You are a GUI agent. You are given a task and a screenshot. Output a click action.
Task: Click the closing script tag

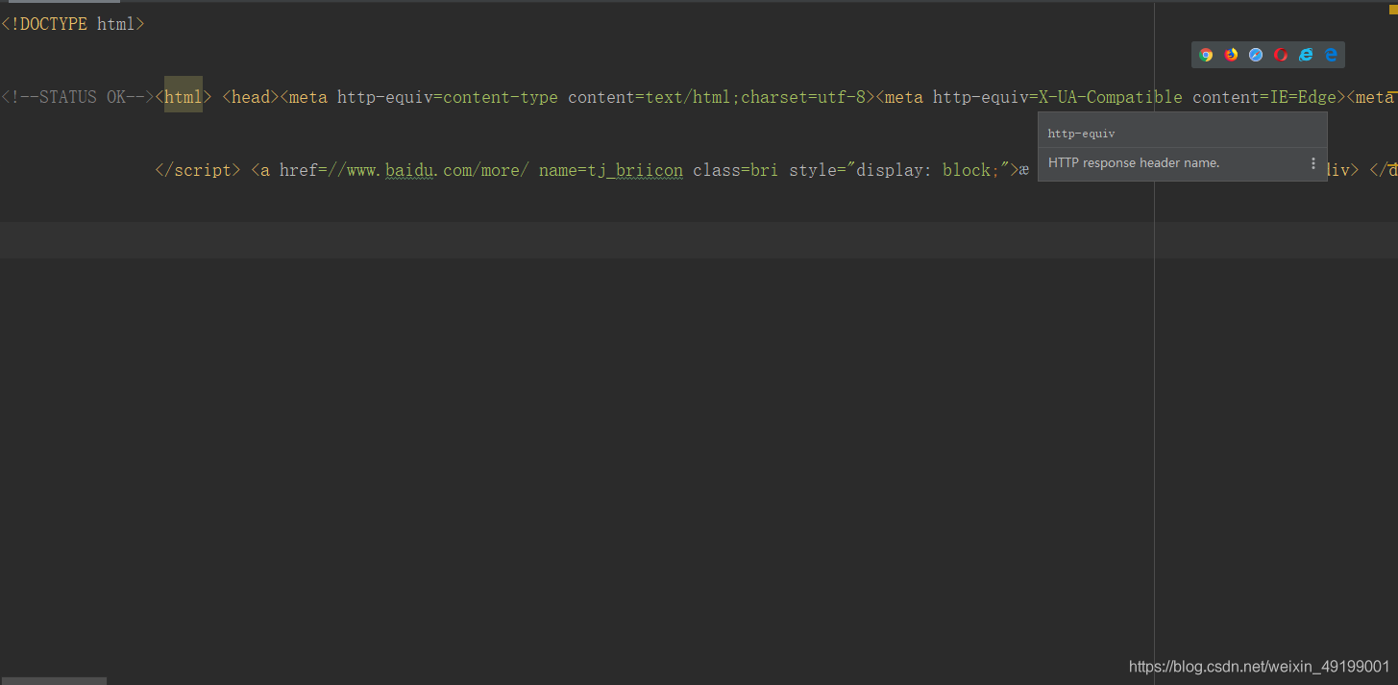(198, 170)
